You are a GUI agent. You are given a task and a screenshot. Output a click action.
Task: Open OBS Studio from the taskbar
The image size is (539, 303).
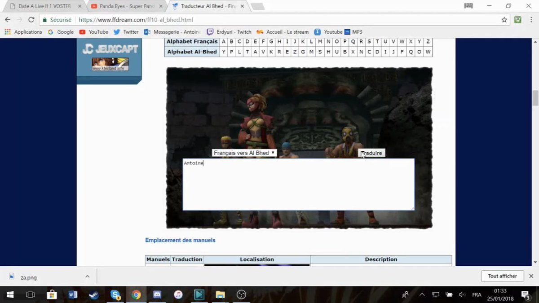pos(241,294)
